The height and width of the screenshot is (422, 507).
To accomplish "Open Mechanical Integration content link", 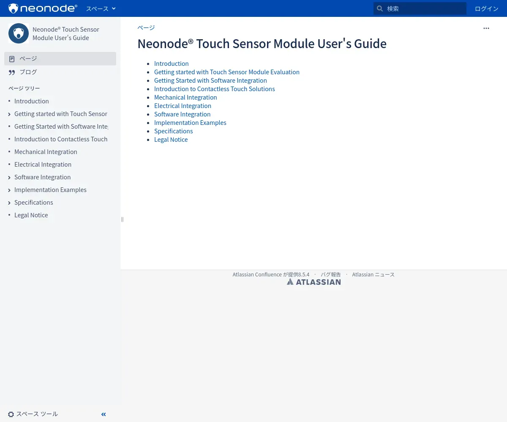I will (x=185, y=97).
